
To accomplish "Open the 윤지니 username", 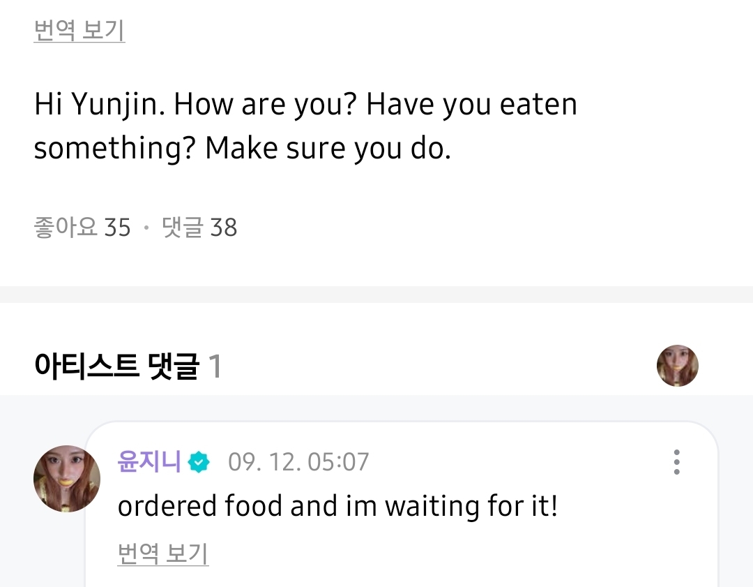I will tap(149, 462).
